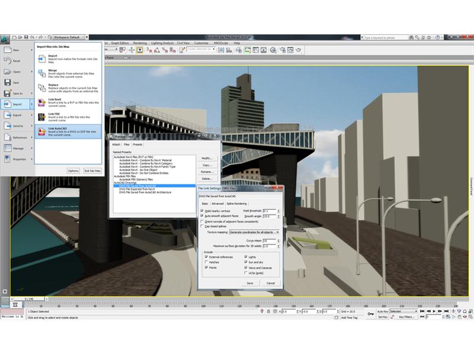Toggle Auto-smooth adjacent faces checkbox
The width and height of the screenshot is (474, 355).
point(202,216)
